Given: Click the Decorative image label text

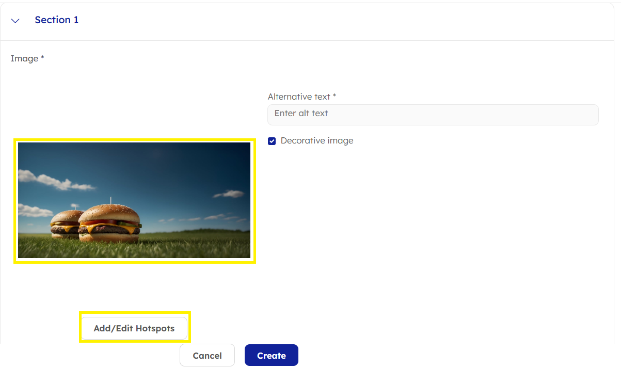Looking at the screenshot, I should tap(317, 141).
